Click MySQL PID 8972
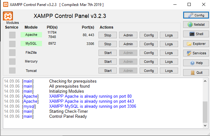Screen dimensions: 210x136 [x=52, y=43]
